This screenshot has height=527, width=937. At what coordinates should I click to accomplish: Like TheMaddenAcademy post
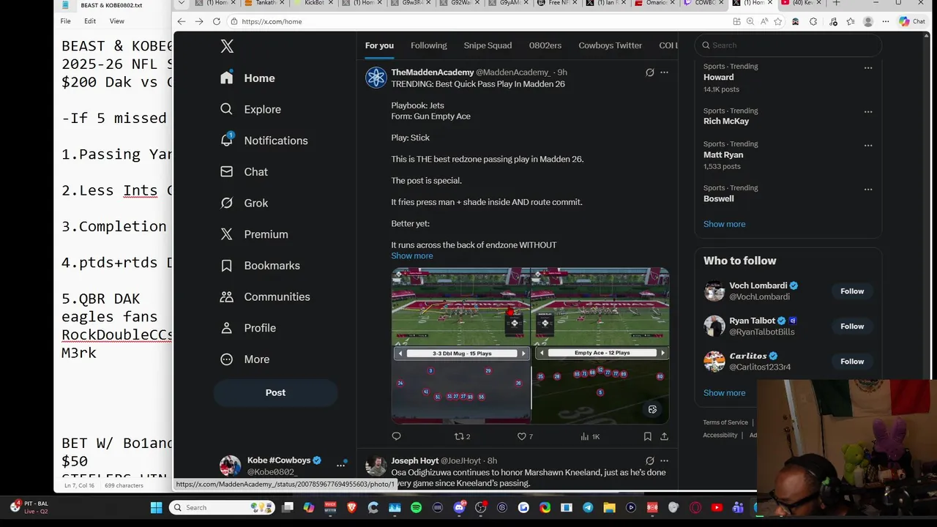525,436
